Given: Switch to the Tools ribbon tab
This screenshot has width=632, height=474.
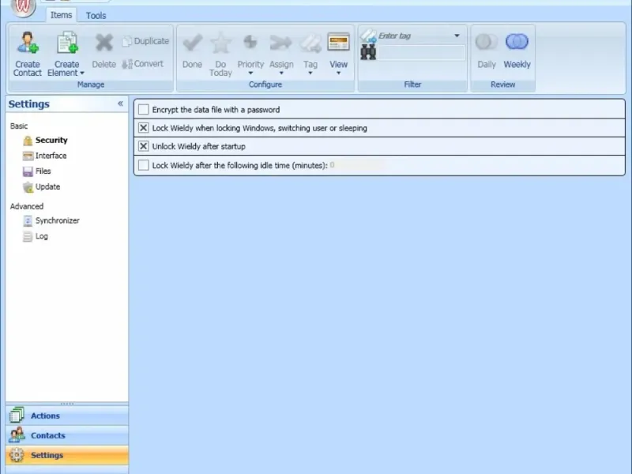Looking at the screenshot, I should point(96,15).
